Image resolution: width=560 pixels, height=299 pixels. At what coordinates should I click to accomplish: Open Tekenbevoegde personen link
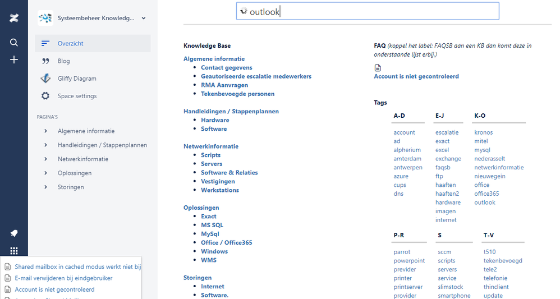coord(237,94)
